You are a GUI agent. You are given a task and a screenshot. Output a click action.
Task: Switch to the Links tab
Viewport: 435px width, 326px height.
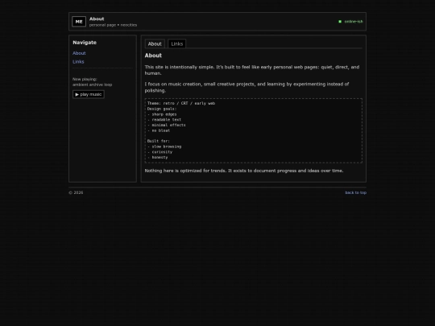click(x=176, y=43)
